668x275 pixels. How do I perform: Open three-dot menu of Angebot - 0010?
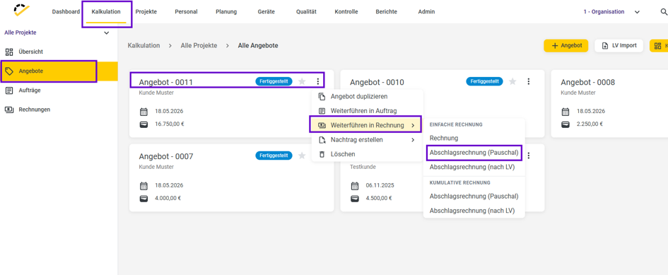click(528, 81)
